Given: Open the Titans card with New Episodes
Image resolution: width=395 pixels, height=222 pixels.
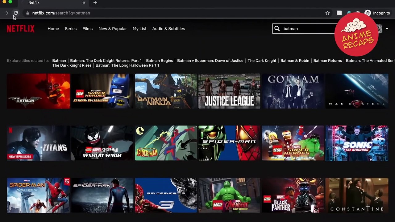Looking at the screenshot, I should coord(39,143).
